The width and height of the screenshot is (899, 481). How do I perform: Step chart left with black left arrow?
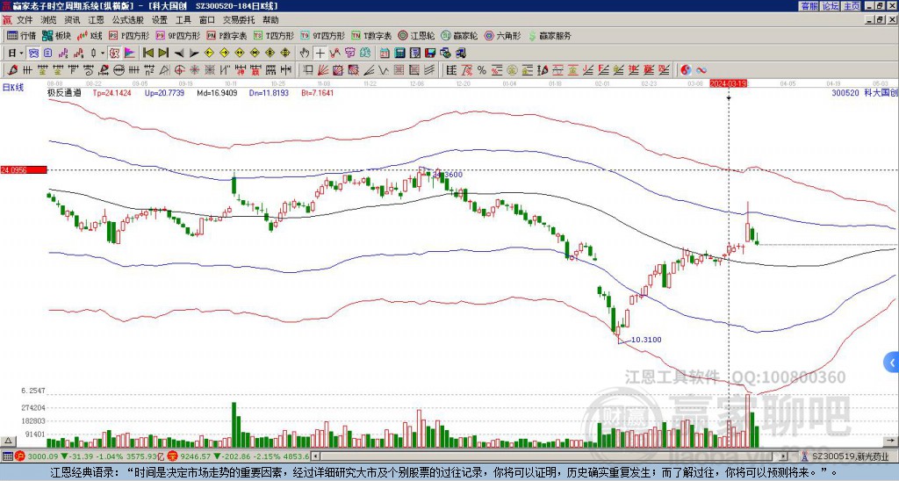click(x=179, y=54)
